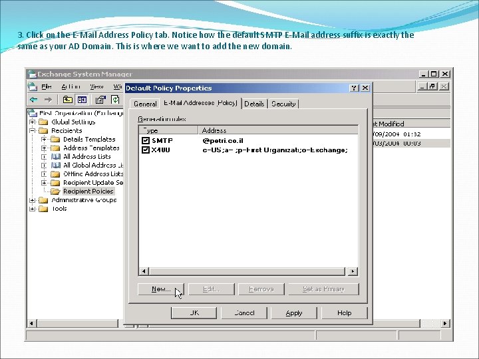Uncheck the SMTP address rule checkbox
The image size is (479, 359).
point(146,140)
